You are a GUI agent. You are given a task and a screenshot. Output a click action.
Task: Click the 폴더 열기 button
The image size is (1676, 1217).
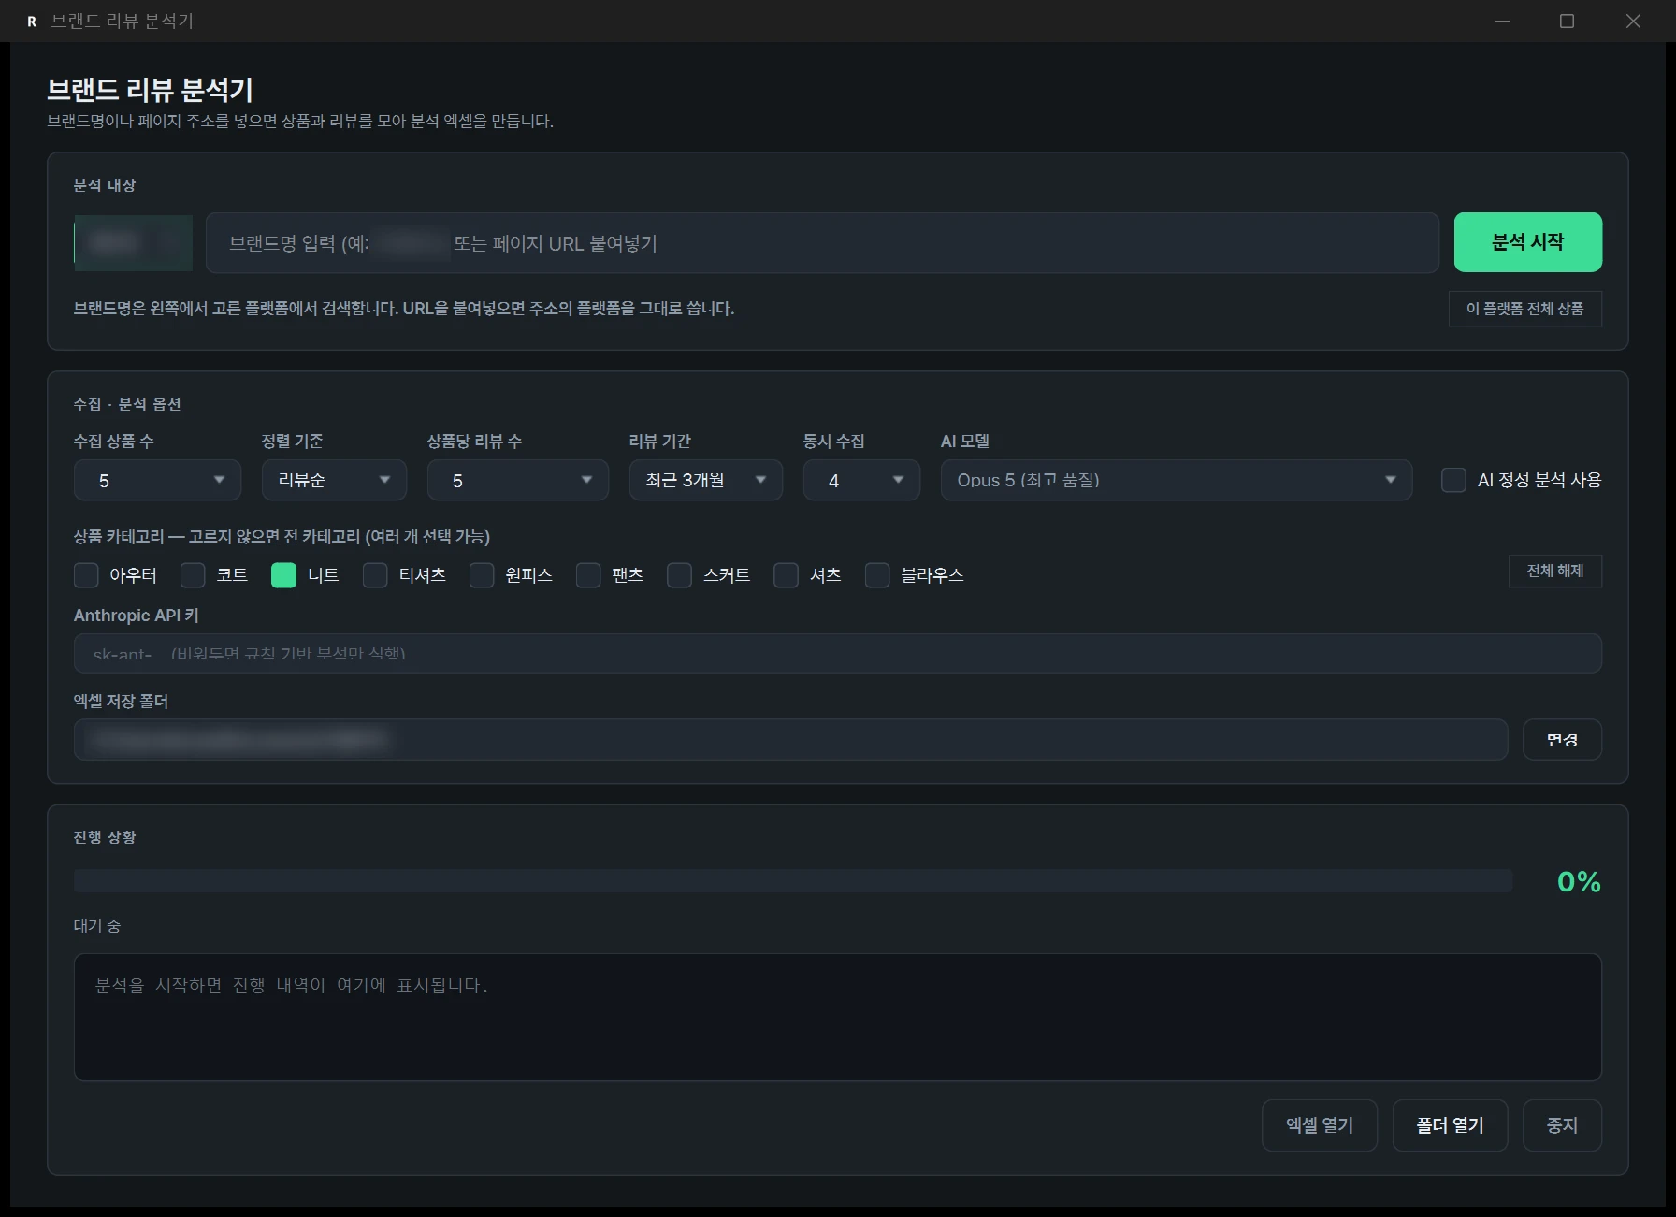1450,1125
